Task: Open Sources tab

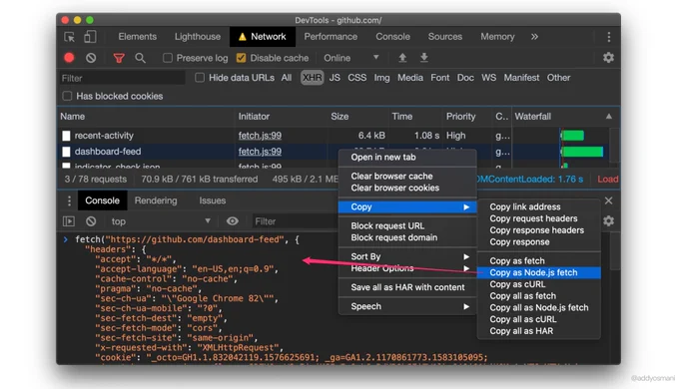Action: pos(445,37)
